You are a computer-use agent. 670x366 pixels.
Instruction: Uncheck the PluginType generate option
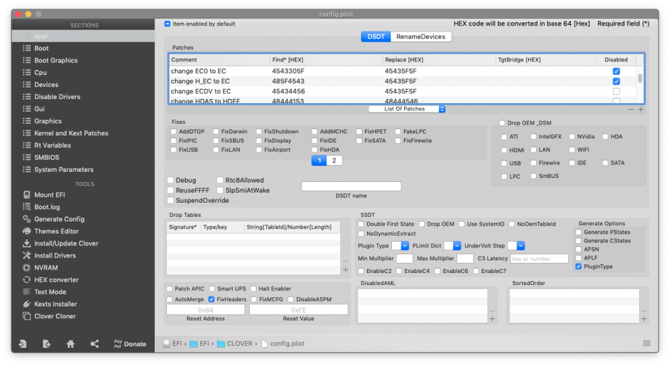(579, 266)
